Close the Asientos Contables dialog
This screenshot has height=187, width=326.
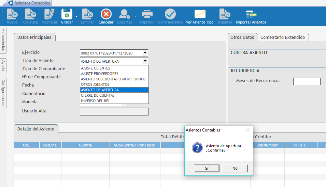click(x=248, y=130)
